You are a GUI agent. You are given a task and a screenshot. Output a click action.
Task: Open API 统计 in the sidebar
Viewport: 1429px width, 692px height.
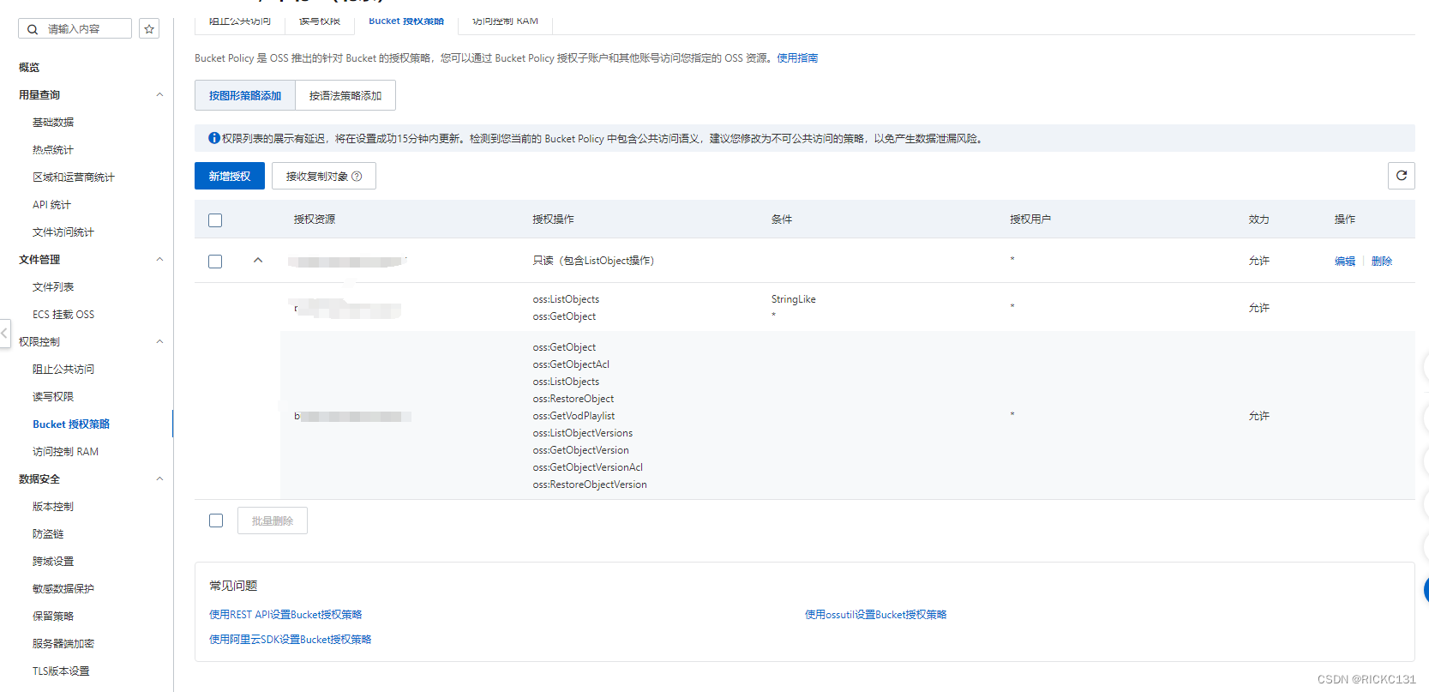click(51, 204)
